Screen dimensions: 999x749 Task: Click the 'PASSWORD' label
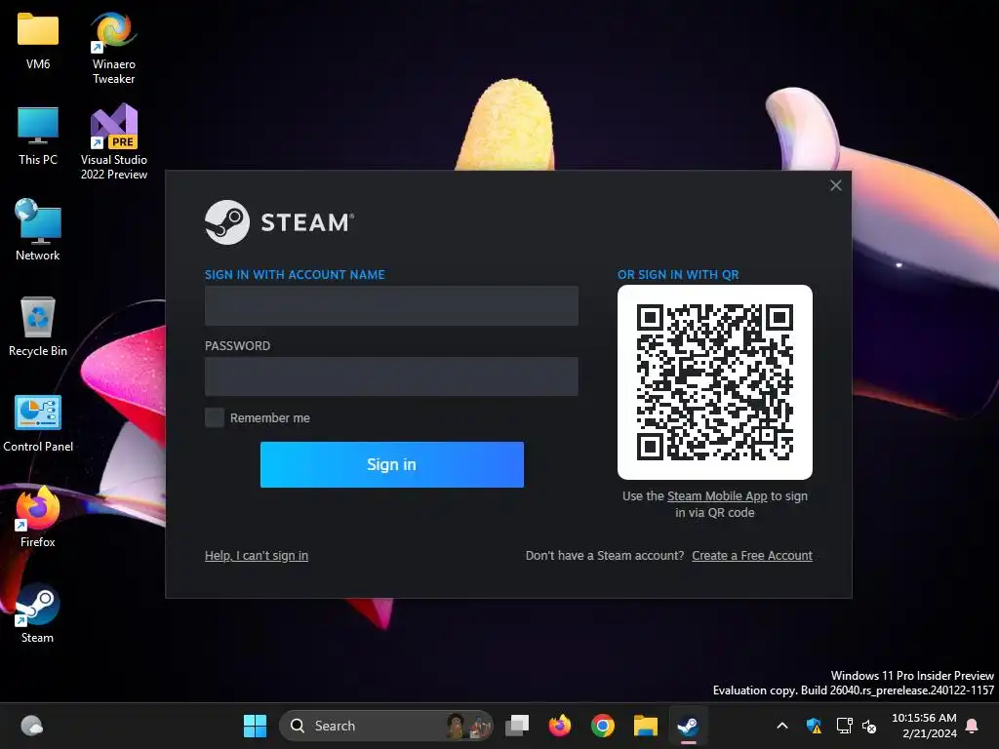pyautogui.click(x=238, y=346)
